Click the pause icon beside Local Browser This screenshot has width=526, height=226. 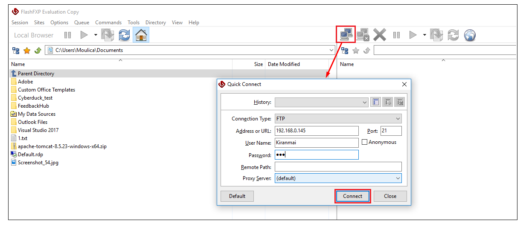tap(67, 35)
